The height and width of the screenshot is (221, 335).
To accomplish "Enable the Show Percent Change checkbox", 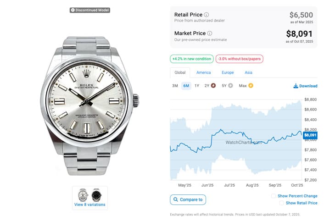I will 274,196.
